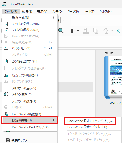
Task: Click the stamp toolbar icon
Action: click(86, 31)
